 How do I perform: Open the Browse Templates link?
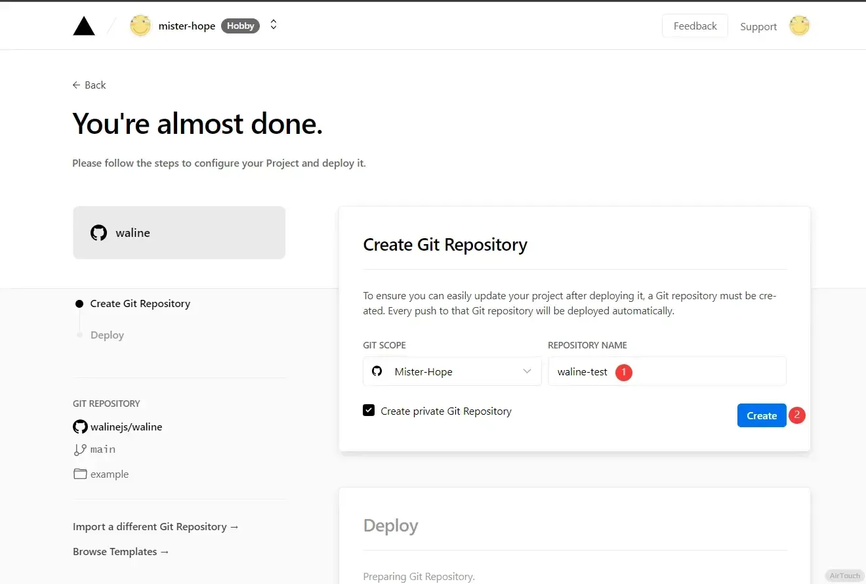pyautogui.click(x=121, y=552)
